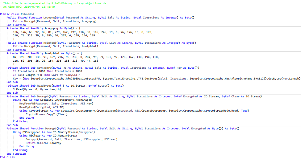Click the "If Salt.Length < 8" condition
Screen dimensions: 301x159
pyautogui.click(x=27, y=75)
